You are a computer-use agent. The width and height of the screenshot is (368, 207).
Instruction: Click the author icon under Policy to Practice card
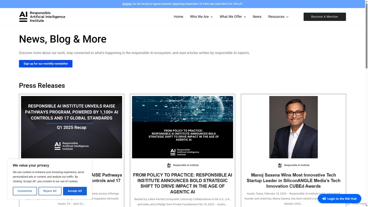(x=169, y=165)
